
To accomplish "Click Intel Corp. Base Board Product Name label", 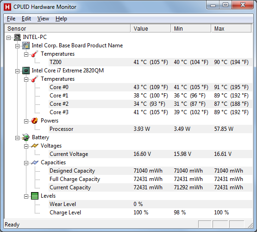I will click(x=77, y=45).
